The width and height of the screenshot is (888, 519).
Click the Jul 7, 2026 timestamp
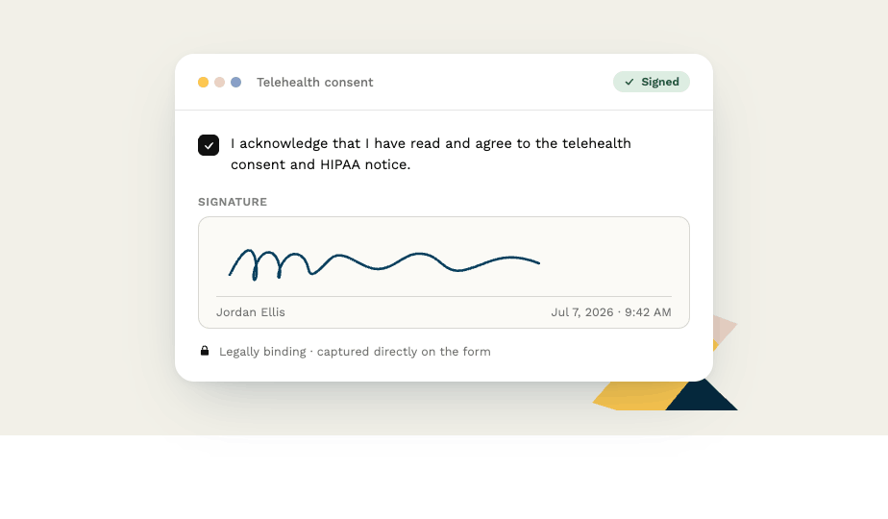pyautogui.click(x=611, y=312)
